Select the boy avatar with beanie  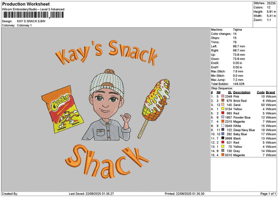coord(107,105)
